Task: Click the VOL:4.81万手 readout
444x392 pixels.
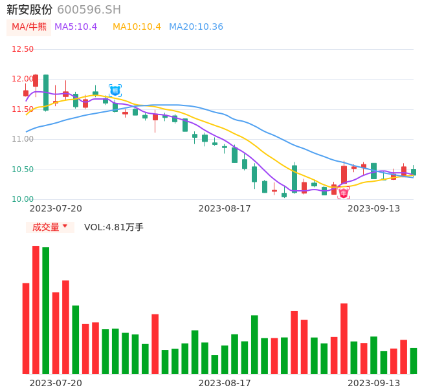Action: [x=114, y=227]
